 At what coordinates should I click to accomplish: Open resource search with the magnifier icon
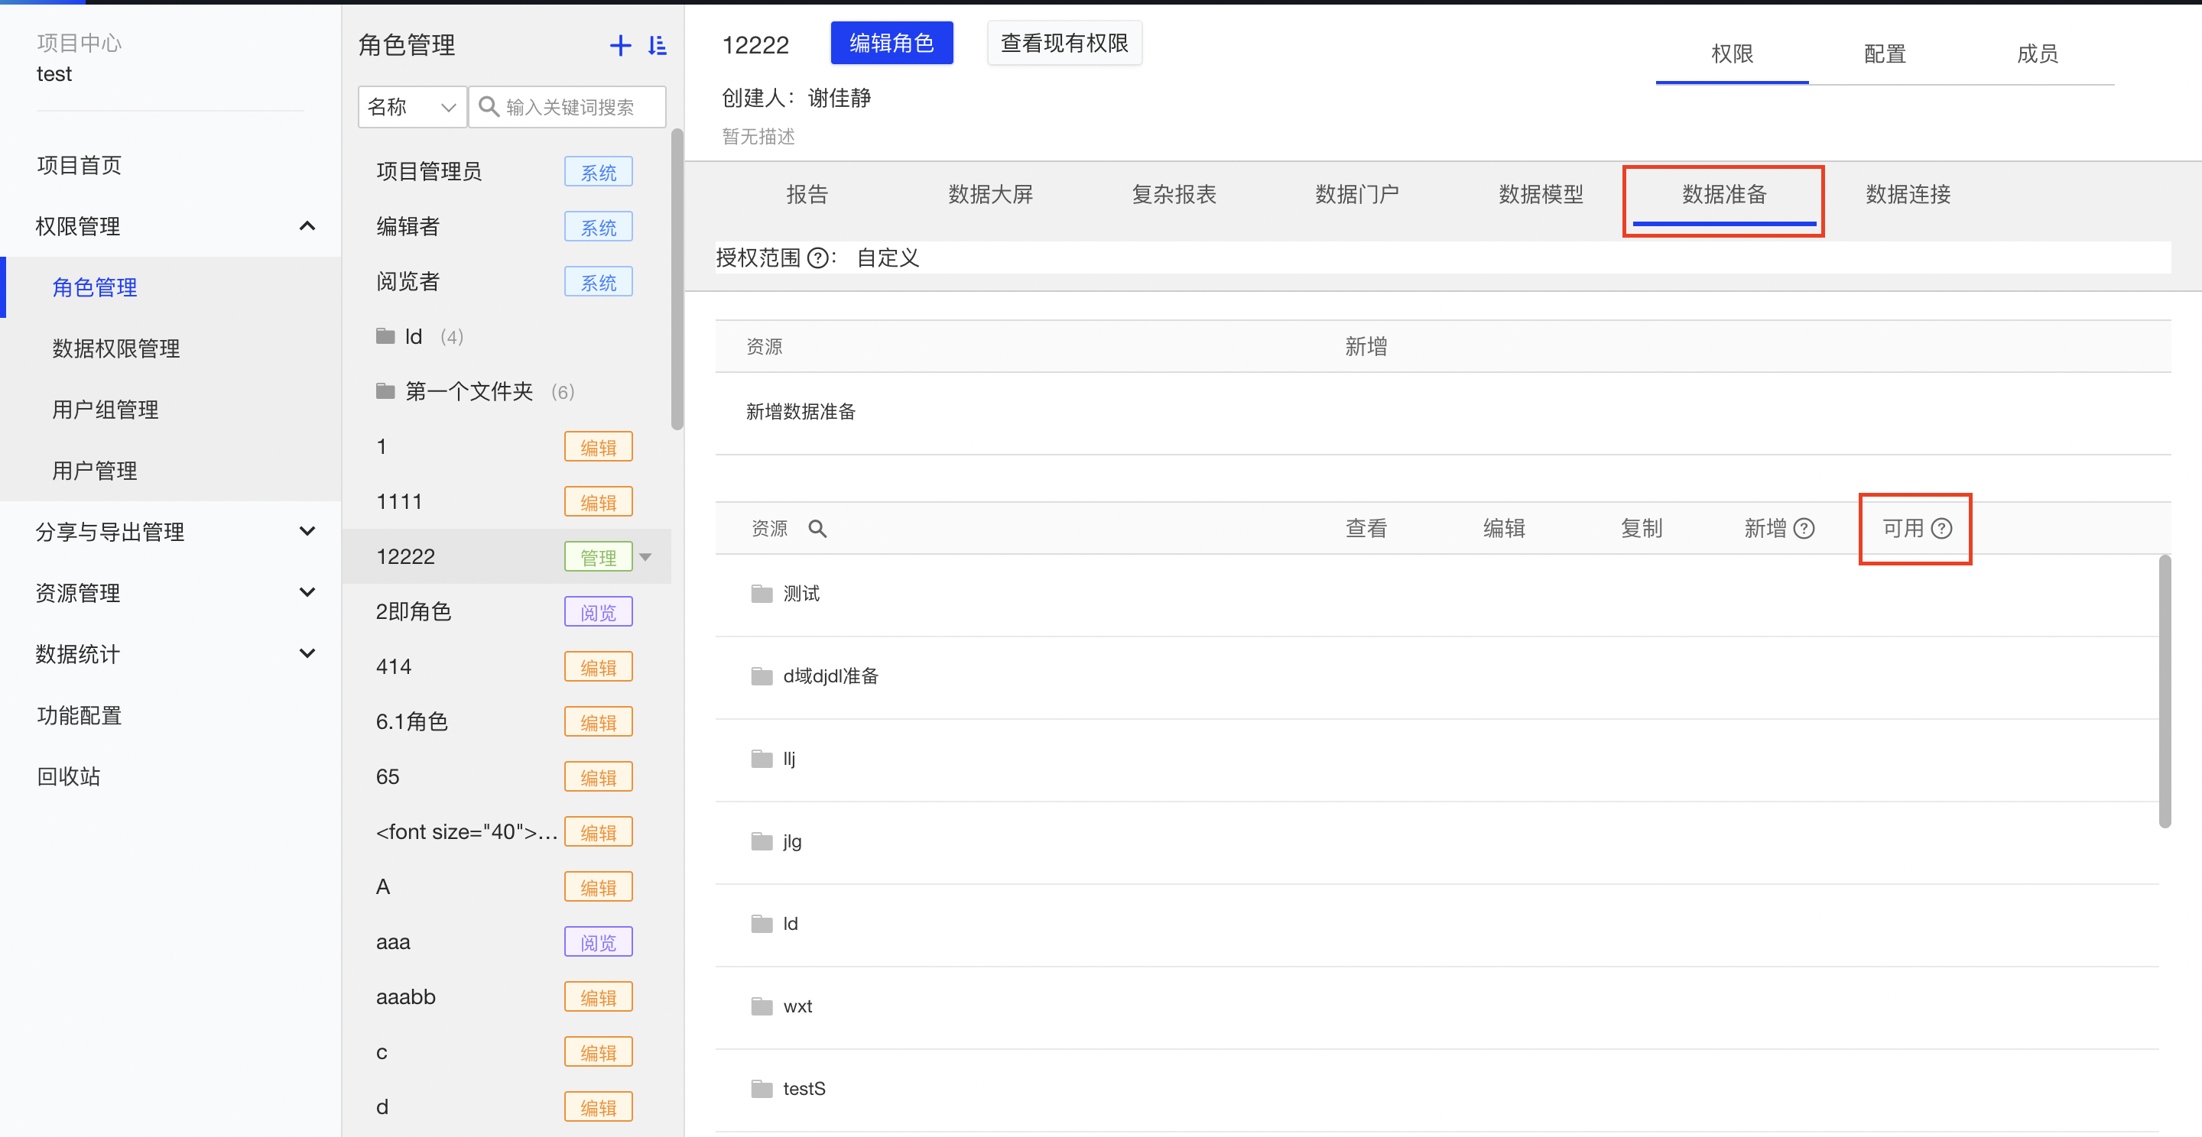[817, 528]
